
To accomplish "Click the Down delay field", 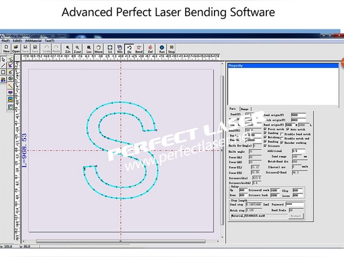I will [243, 195].
